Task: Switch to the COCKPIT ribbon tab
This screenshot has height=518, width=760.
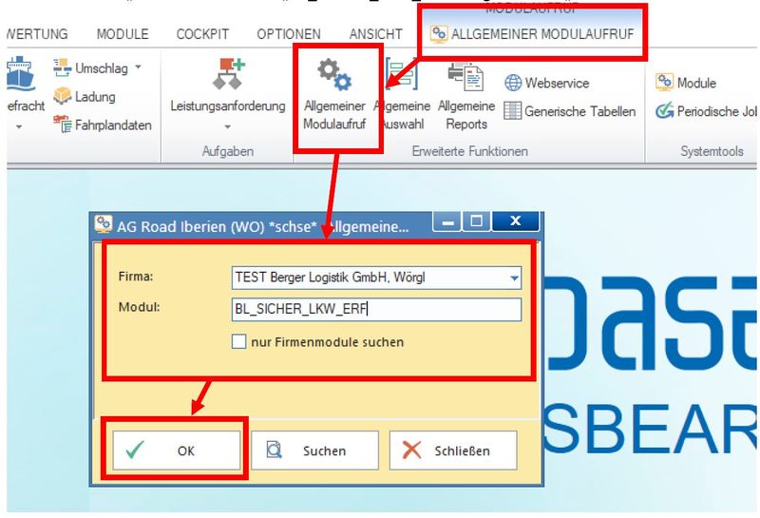Action: (x=202, y=34)
